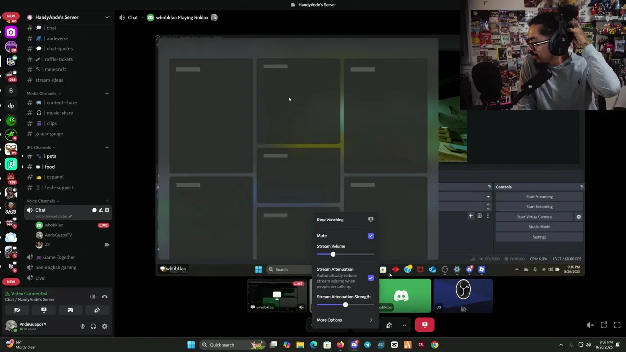Unmute stream via speaker icon at bottom right
This screenshot has height=352, width=626.
pos(590,325)
